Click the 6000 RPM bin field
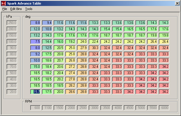This screenshot has width=181, height=116. [165, 108]
